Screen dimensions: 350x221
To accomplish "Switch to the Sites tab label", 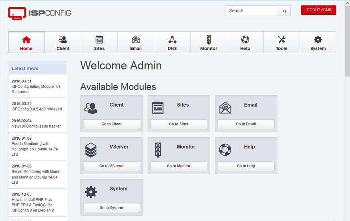I will (99, 48).
